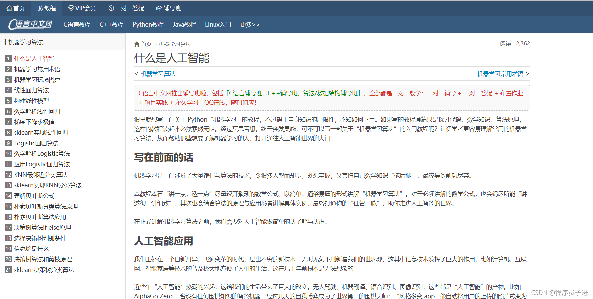Expand the 更多>> navigation menu
593x299 pixels.
click(x=250, y=24)
